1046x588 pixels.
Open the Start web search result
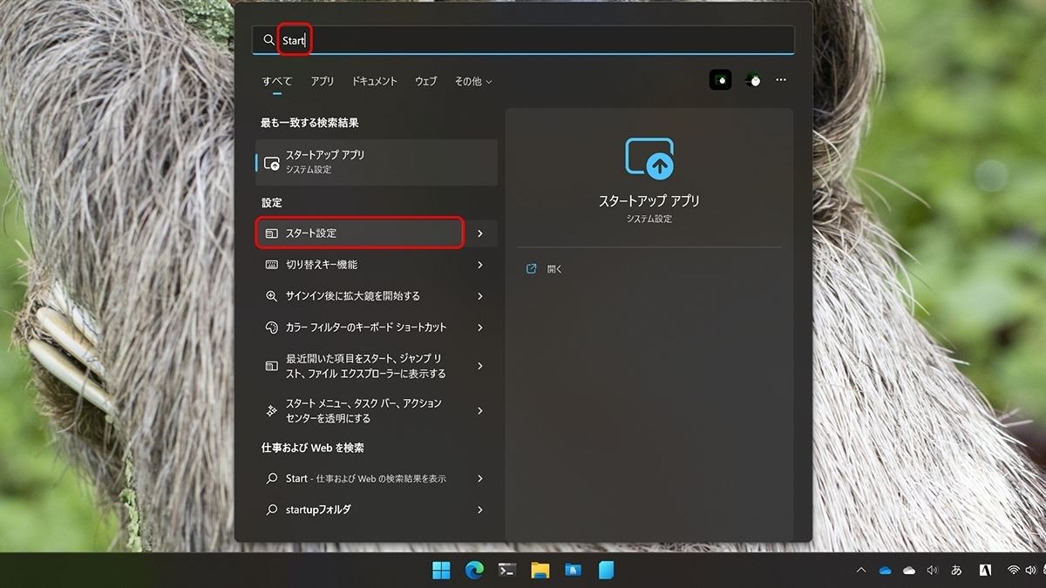click(359, 478)
